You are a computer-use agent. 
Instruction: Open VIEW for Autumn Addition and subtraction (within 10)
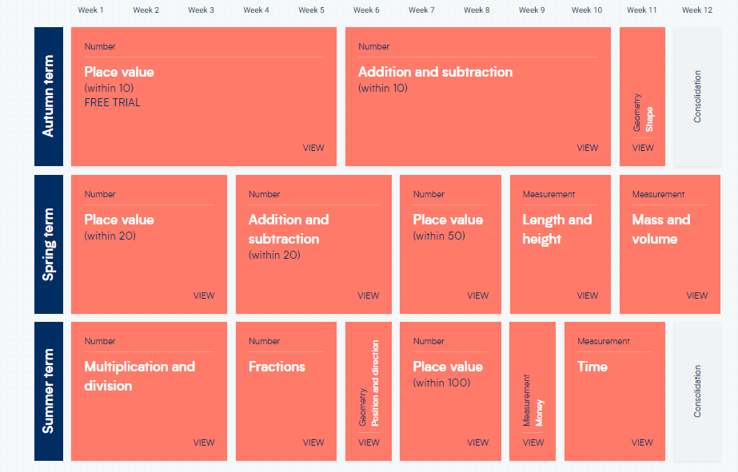pos(587,148)
